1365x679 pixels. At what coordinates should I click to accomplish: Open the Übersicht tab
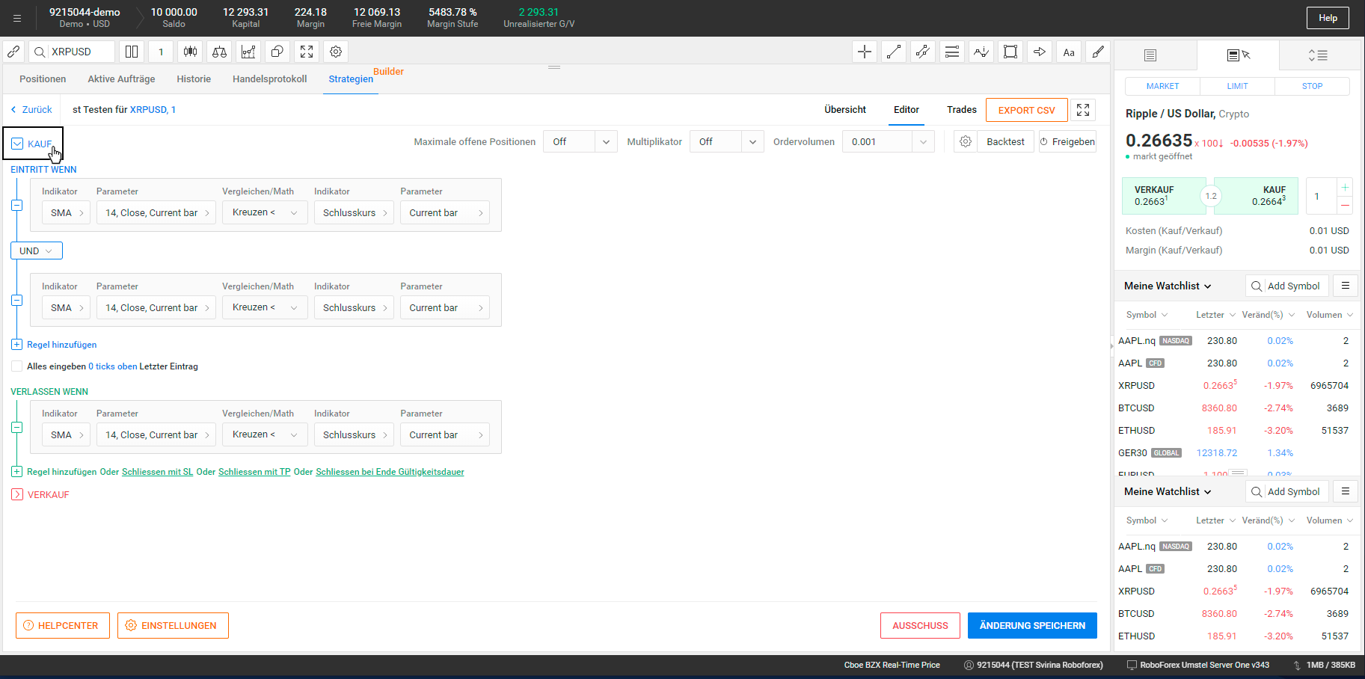[844, 110]
